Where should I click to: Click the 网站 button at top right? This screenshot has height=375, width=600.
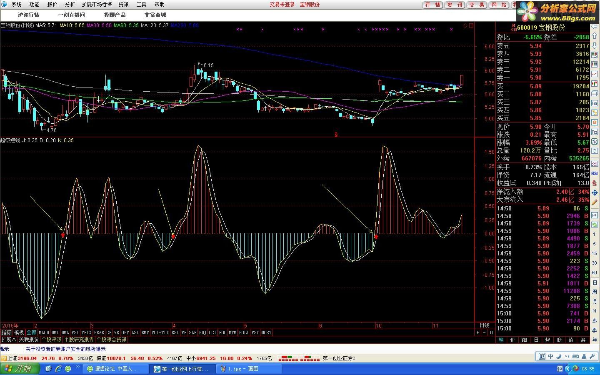(x=499, y=5)
